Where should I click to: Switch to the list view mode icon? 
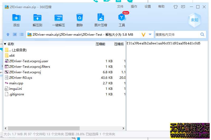(x=22, y=34)
